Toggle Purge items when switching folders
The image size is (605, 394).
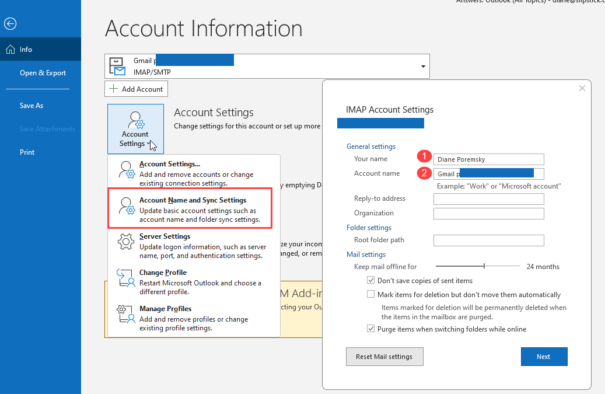[x=371, y=329]
